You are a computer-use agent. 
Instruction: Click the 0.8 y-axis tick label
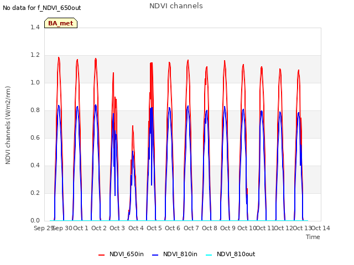pyautogui.click(x=35, y=110)
